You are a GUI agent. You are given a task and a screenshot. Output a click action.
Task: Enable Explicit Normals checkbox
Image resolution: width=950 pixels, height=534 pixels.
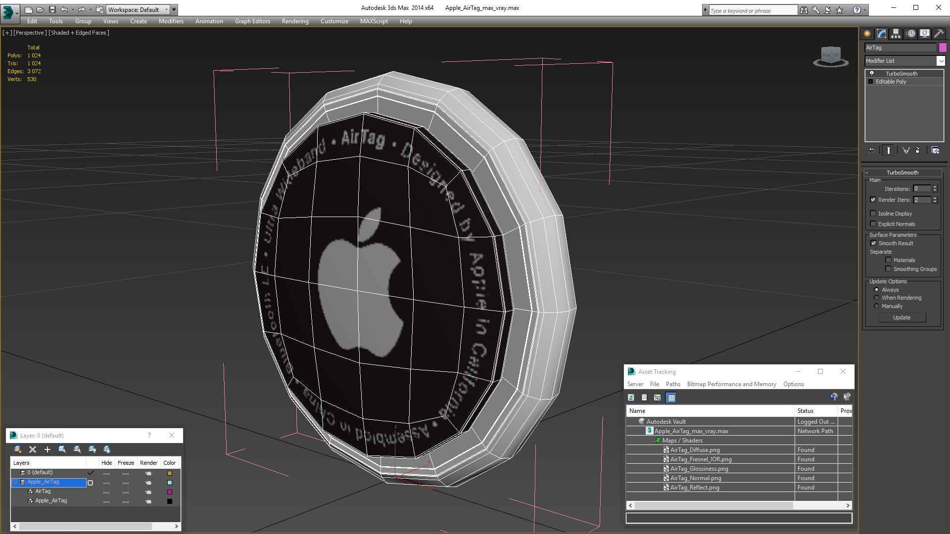click(873, 224)
